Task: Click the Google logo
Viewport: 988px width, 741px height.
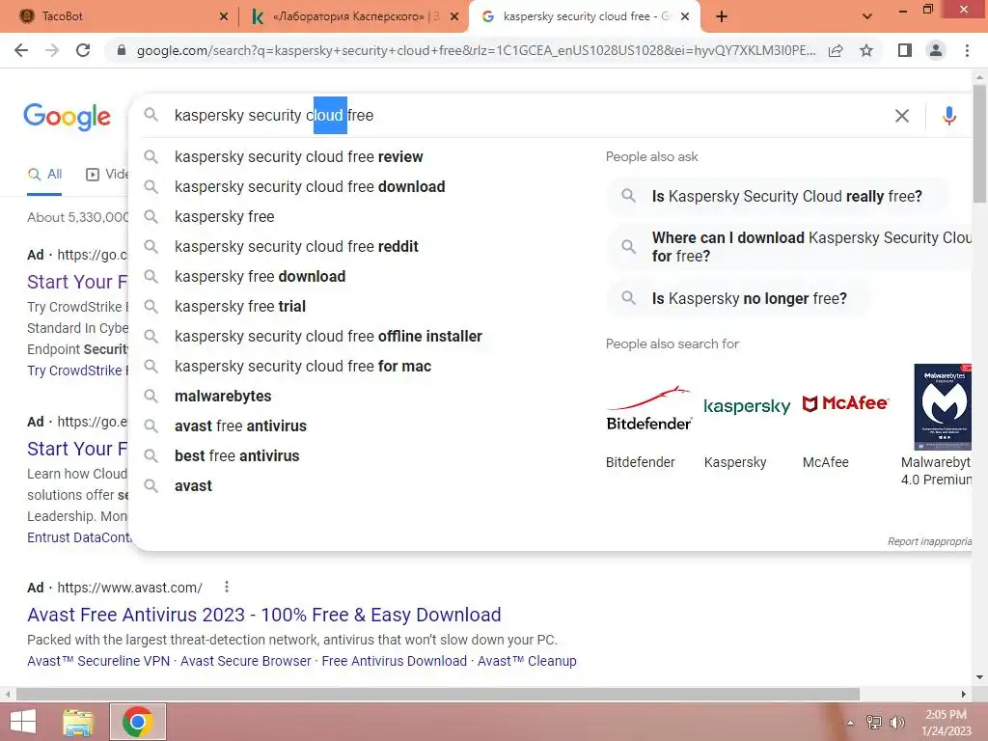Action: [67, 117]
